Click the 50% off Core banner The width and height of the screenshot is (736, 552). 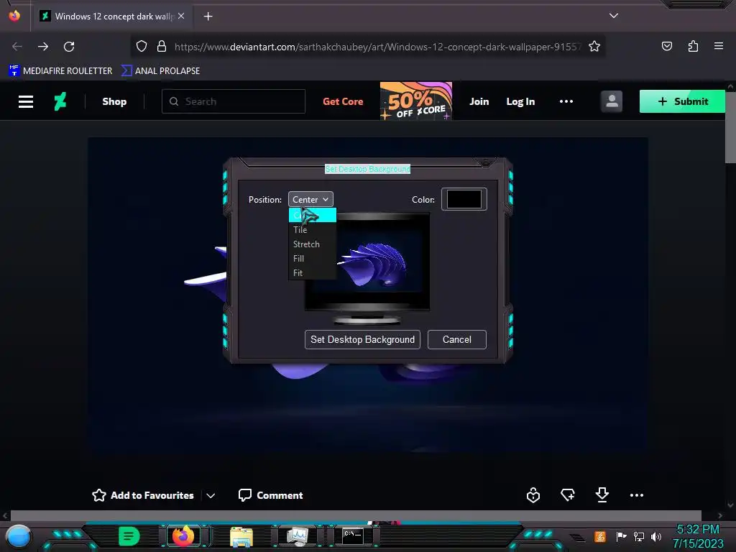416,101
